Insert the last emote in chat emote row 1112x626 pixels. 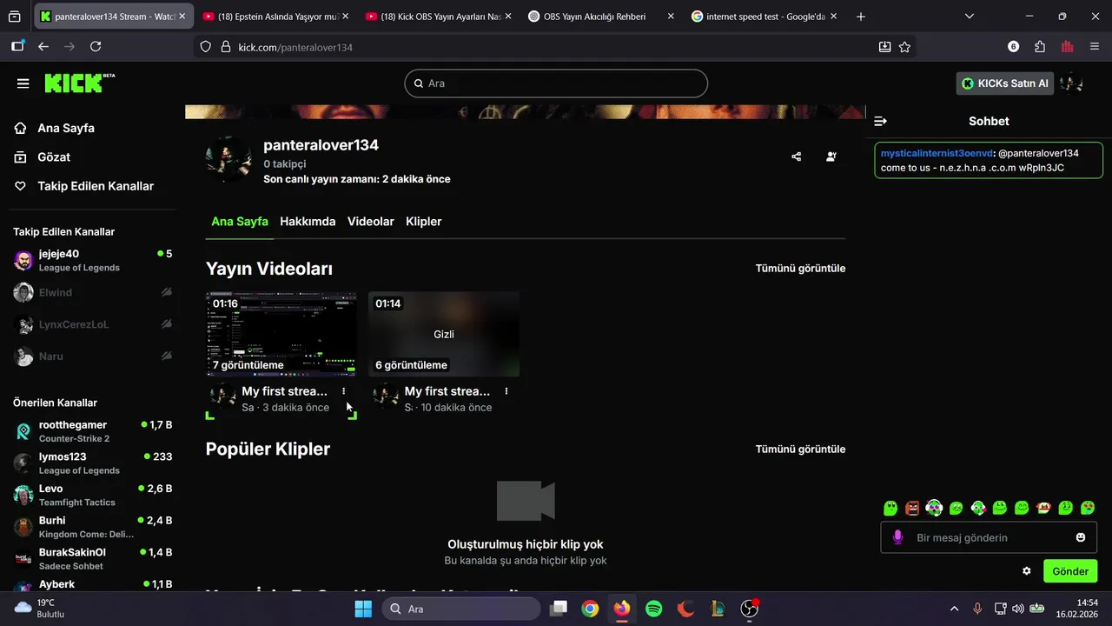tap(1088, 508)
